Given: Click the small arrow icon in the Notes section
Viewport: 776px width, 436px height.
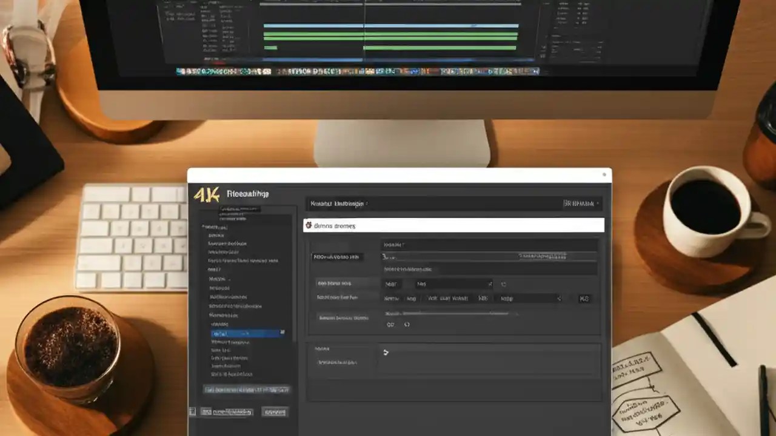Looking at the screenshot, I should [386, 352].
